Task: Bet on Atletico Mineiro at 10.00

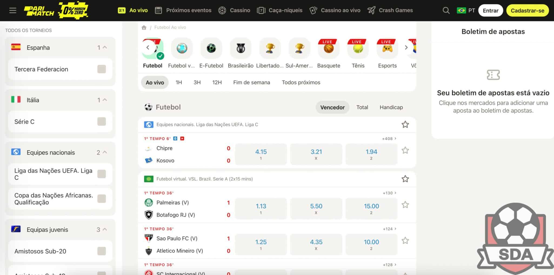Action: point(371,244)
